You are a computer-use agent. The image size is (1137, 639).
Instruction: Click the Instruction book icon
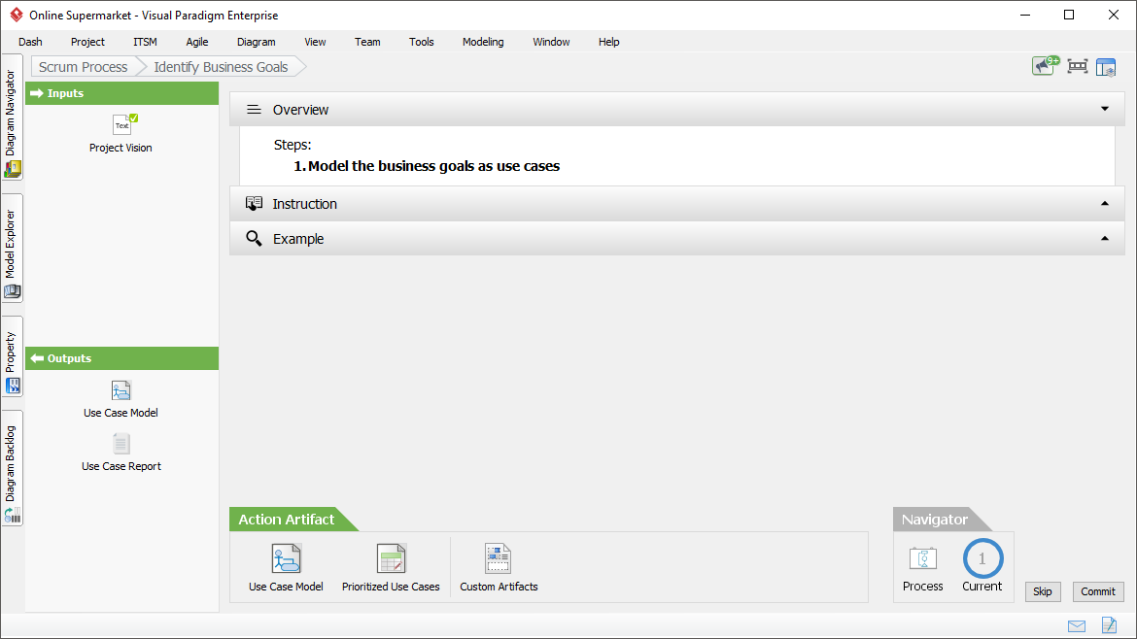tap(254, 204)
